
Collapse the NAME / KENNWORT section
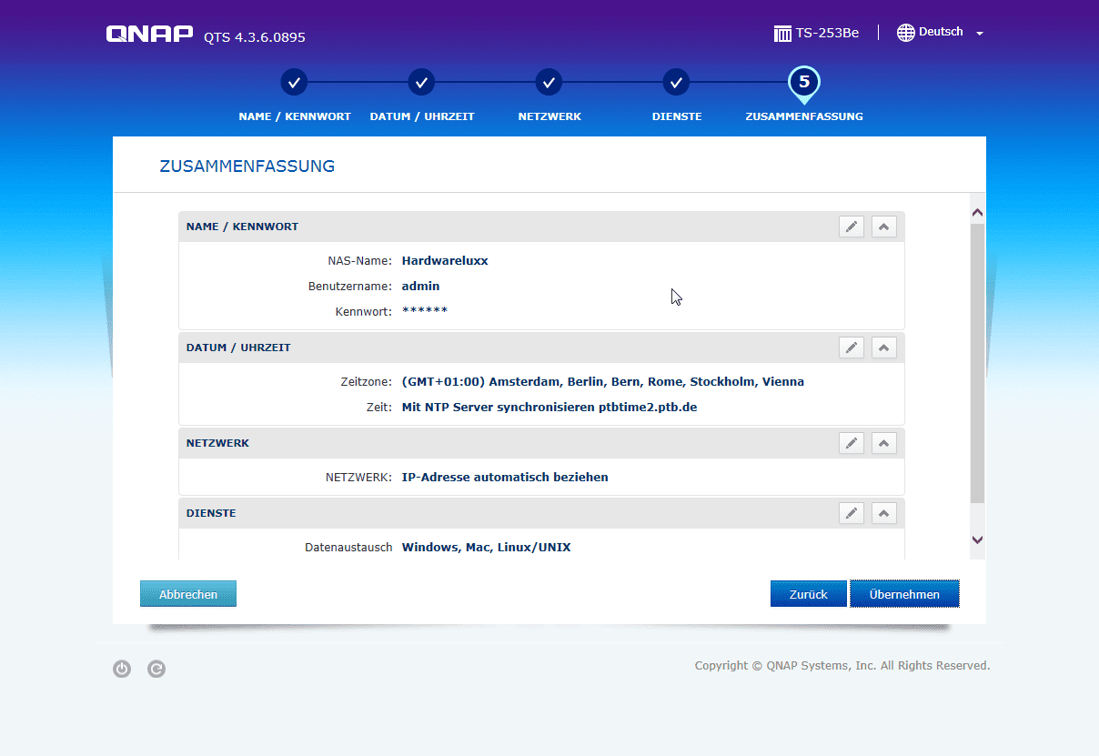[884, 227]
